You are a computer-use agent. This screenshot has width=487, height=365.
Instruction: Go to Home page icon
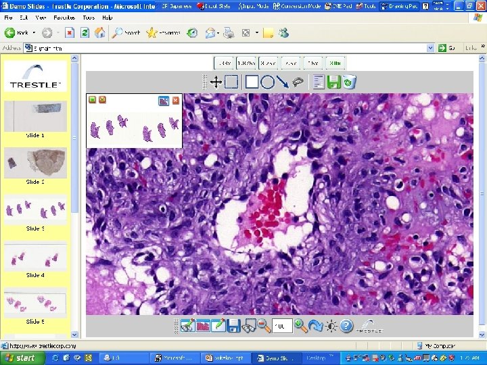click(x=99, y=32)
